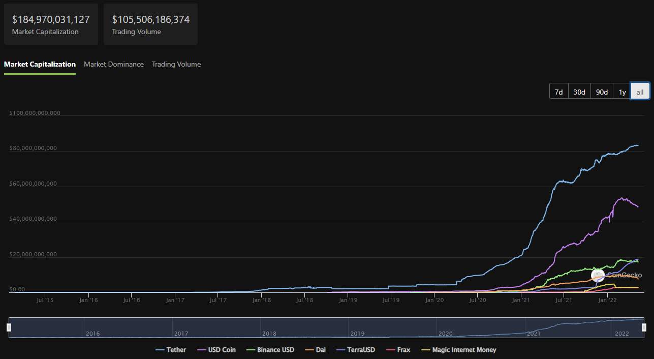Select the 90d time range
This screenshot has width=654, height=359.
coord(602,92)
